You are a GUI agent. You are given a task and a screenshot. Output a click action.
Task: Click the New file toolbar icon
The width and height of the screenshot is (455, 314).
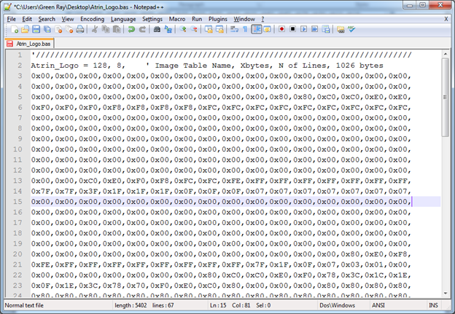pyautogui.click(x=15, y=29)
